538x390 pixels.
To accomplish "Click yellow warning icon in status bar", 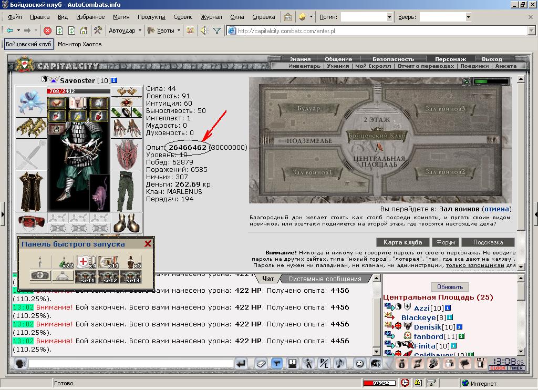I will click(x=418, y=383).
